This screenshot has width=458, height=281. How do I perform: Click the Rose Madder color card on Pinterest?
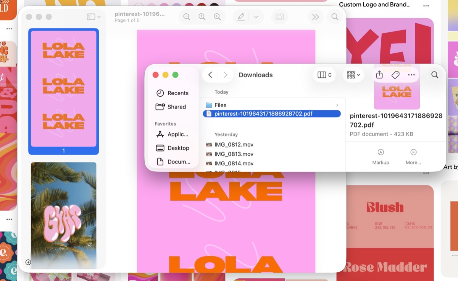(x=385, y=265)
